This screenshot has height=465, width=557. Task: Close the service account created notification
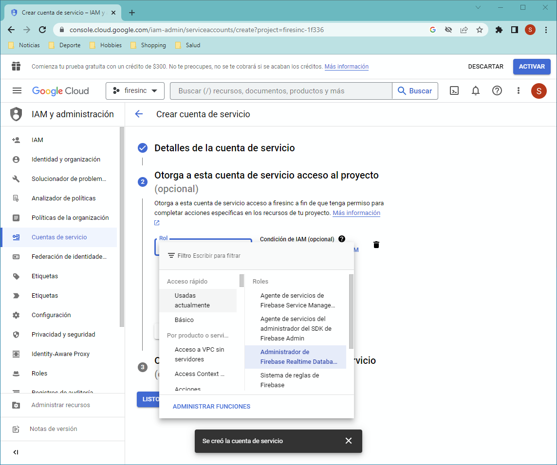(348, 441)
